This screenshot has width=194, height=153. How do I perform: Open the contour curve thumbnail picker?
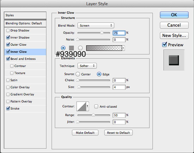click(x=81, y=106)
